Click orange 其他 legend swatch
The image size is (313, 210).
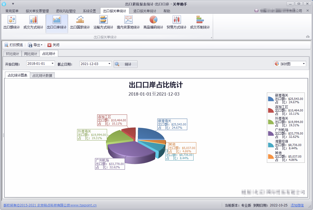tap(271, 156)
